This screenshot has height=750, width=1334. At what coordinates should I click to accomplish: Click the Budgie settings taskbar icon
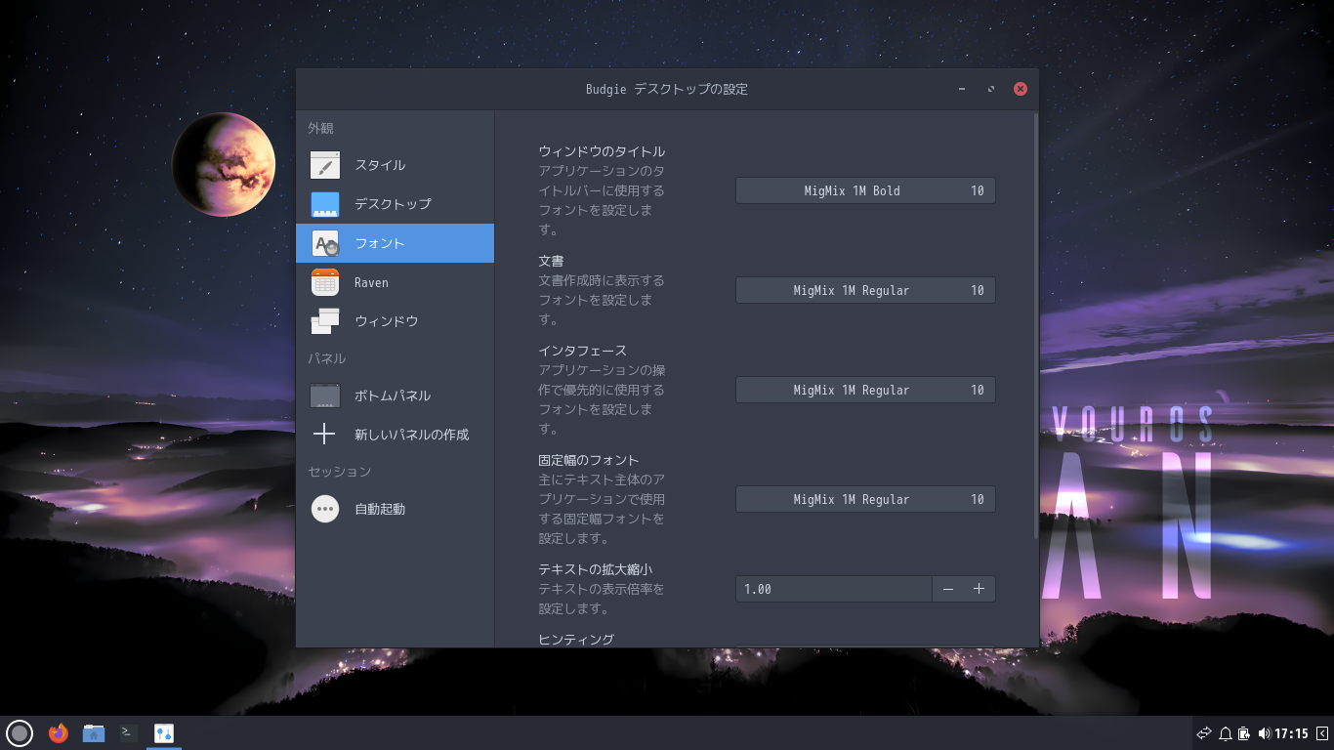tap(164, 733)
